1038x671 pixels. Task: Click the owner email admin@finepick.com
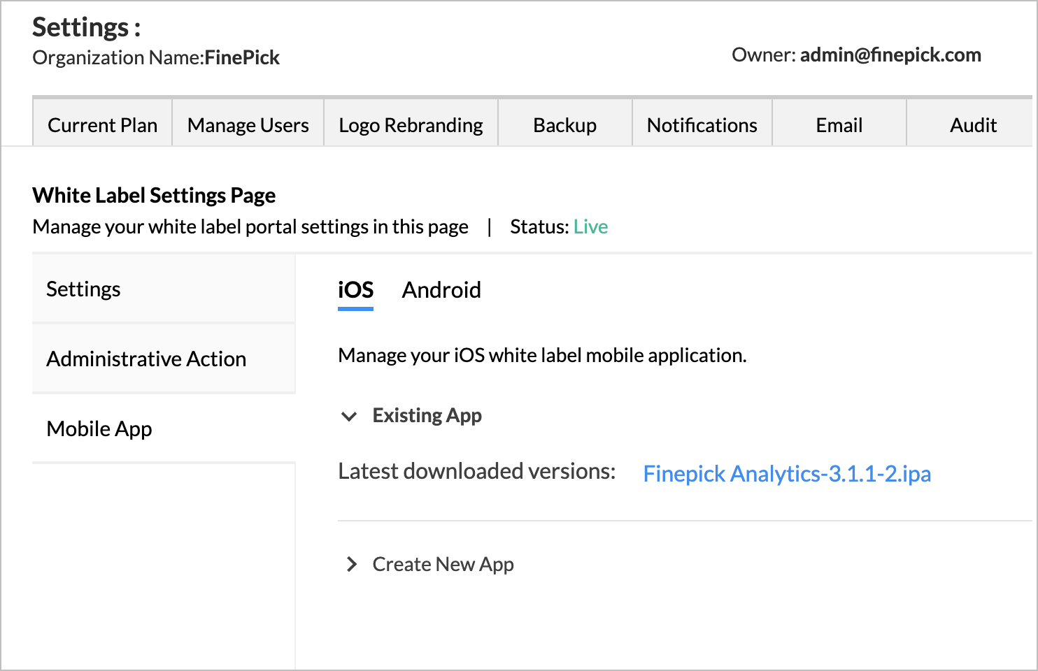(890, 55)
